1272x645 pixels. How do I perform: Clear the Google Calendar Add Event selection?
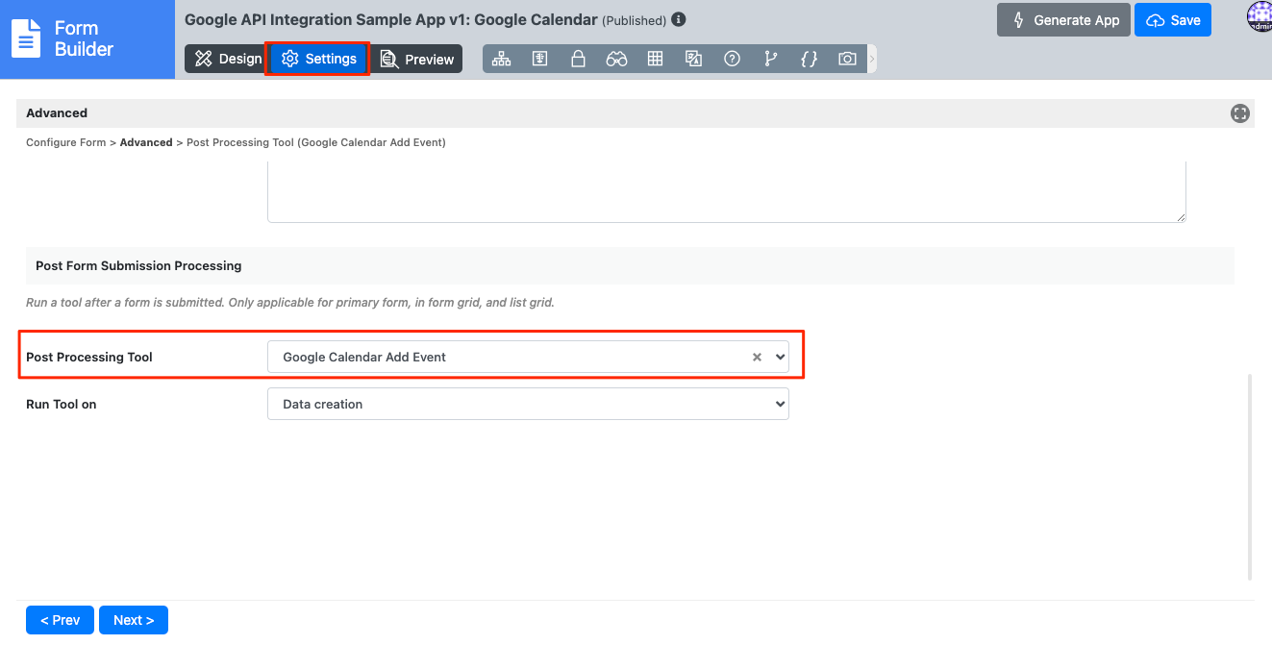click(757, 357)
